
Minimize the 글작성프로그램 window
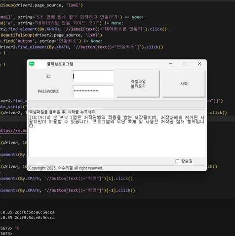(x=171, y=64)
